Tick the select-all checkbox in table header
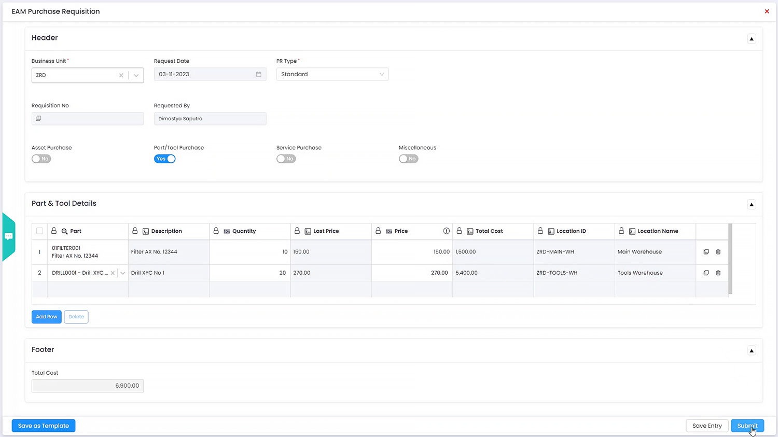This screenshot has width=778, height=437. pos(39,231)
